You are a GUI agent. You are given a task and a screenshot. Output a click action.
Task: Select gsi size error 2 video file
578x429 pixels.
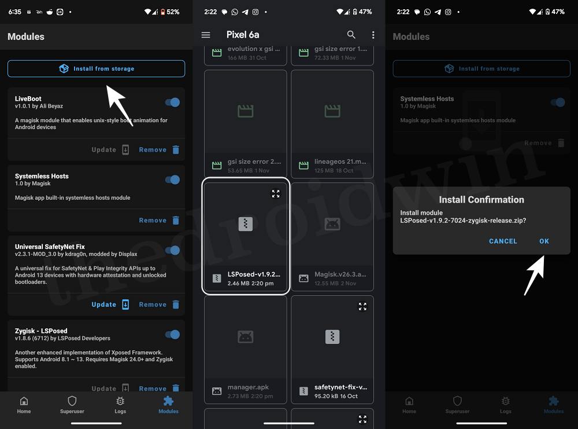pos(246,124)
